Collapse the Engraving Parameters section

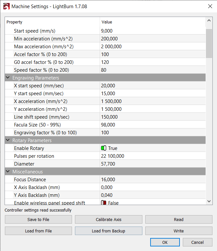click(x=7, y=78)
